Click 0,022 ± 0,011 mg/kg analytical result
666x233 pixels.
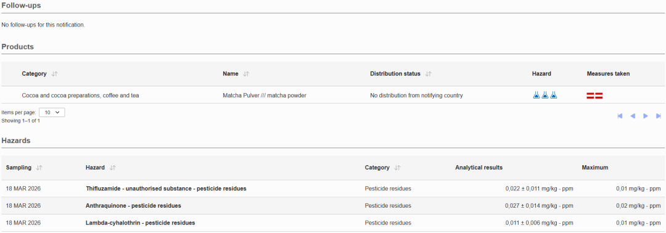(x=540, y=189)
